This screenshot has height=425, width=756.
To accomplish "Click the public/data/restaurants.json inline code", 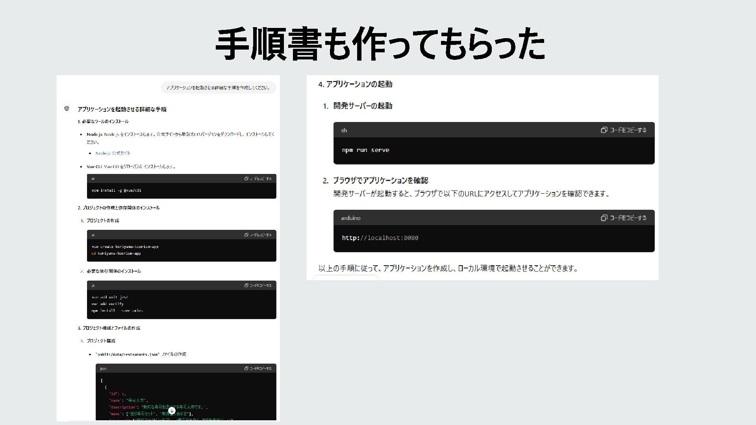I will coord(128,355).
